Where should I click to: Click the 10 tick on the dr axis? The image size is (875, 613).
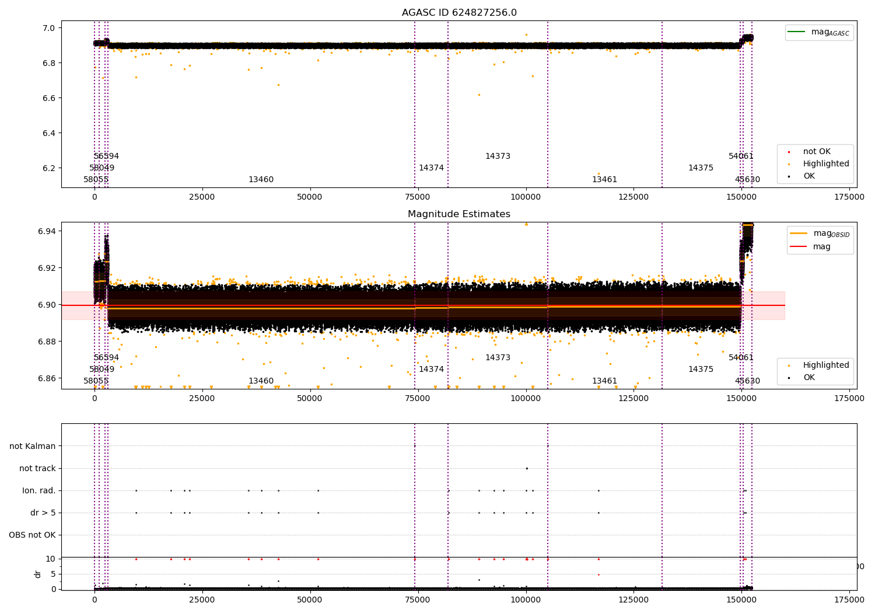tap(51, 559)
